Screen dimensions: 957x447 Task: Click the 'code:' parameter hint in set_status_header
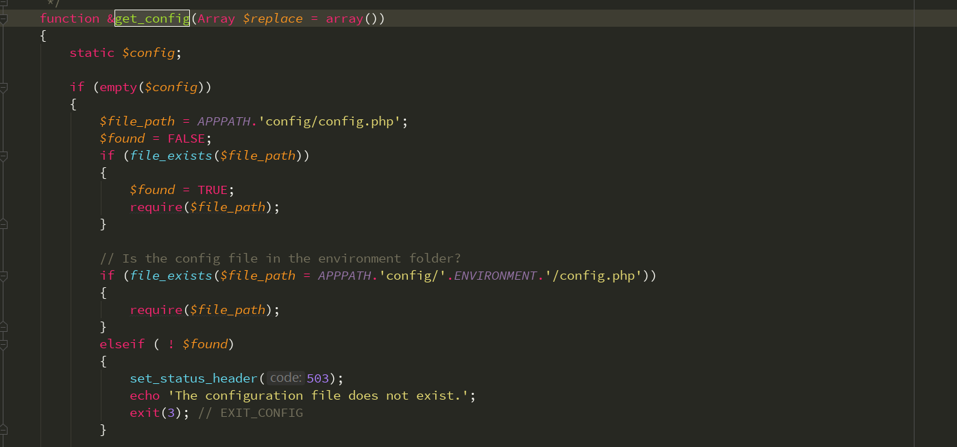[x=285, y=378]
